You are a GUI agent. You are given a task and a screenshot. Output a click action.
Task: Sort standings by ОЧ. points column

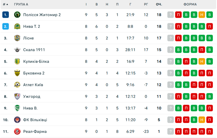click(x=159, y=4)
